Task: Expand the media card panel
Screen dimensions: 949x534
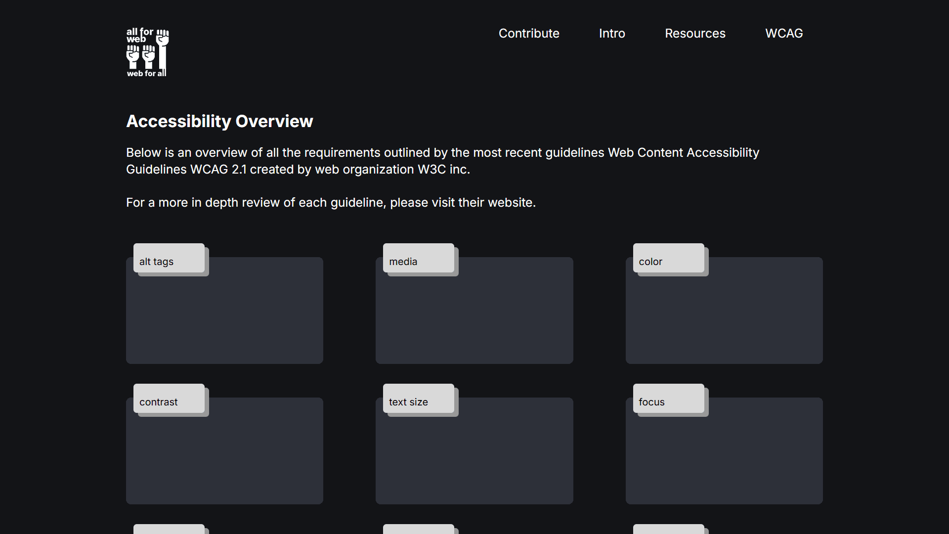Action: [x=474, y=319]
